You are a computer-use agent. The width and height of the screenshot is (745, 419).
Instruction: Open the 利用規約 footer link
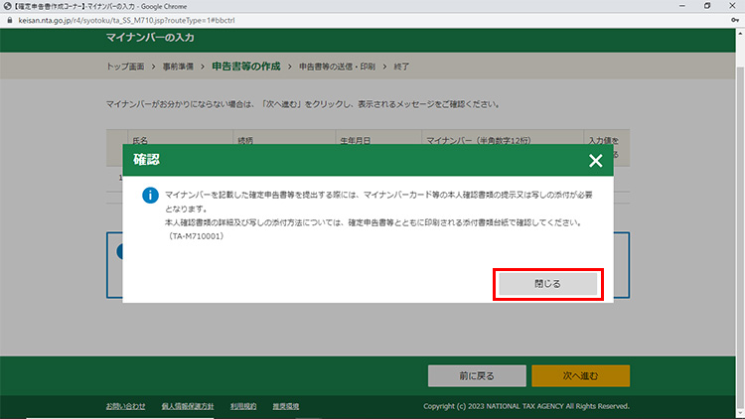tap(243, 406)
